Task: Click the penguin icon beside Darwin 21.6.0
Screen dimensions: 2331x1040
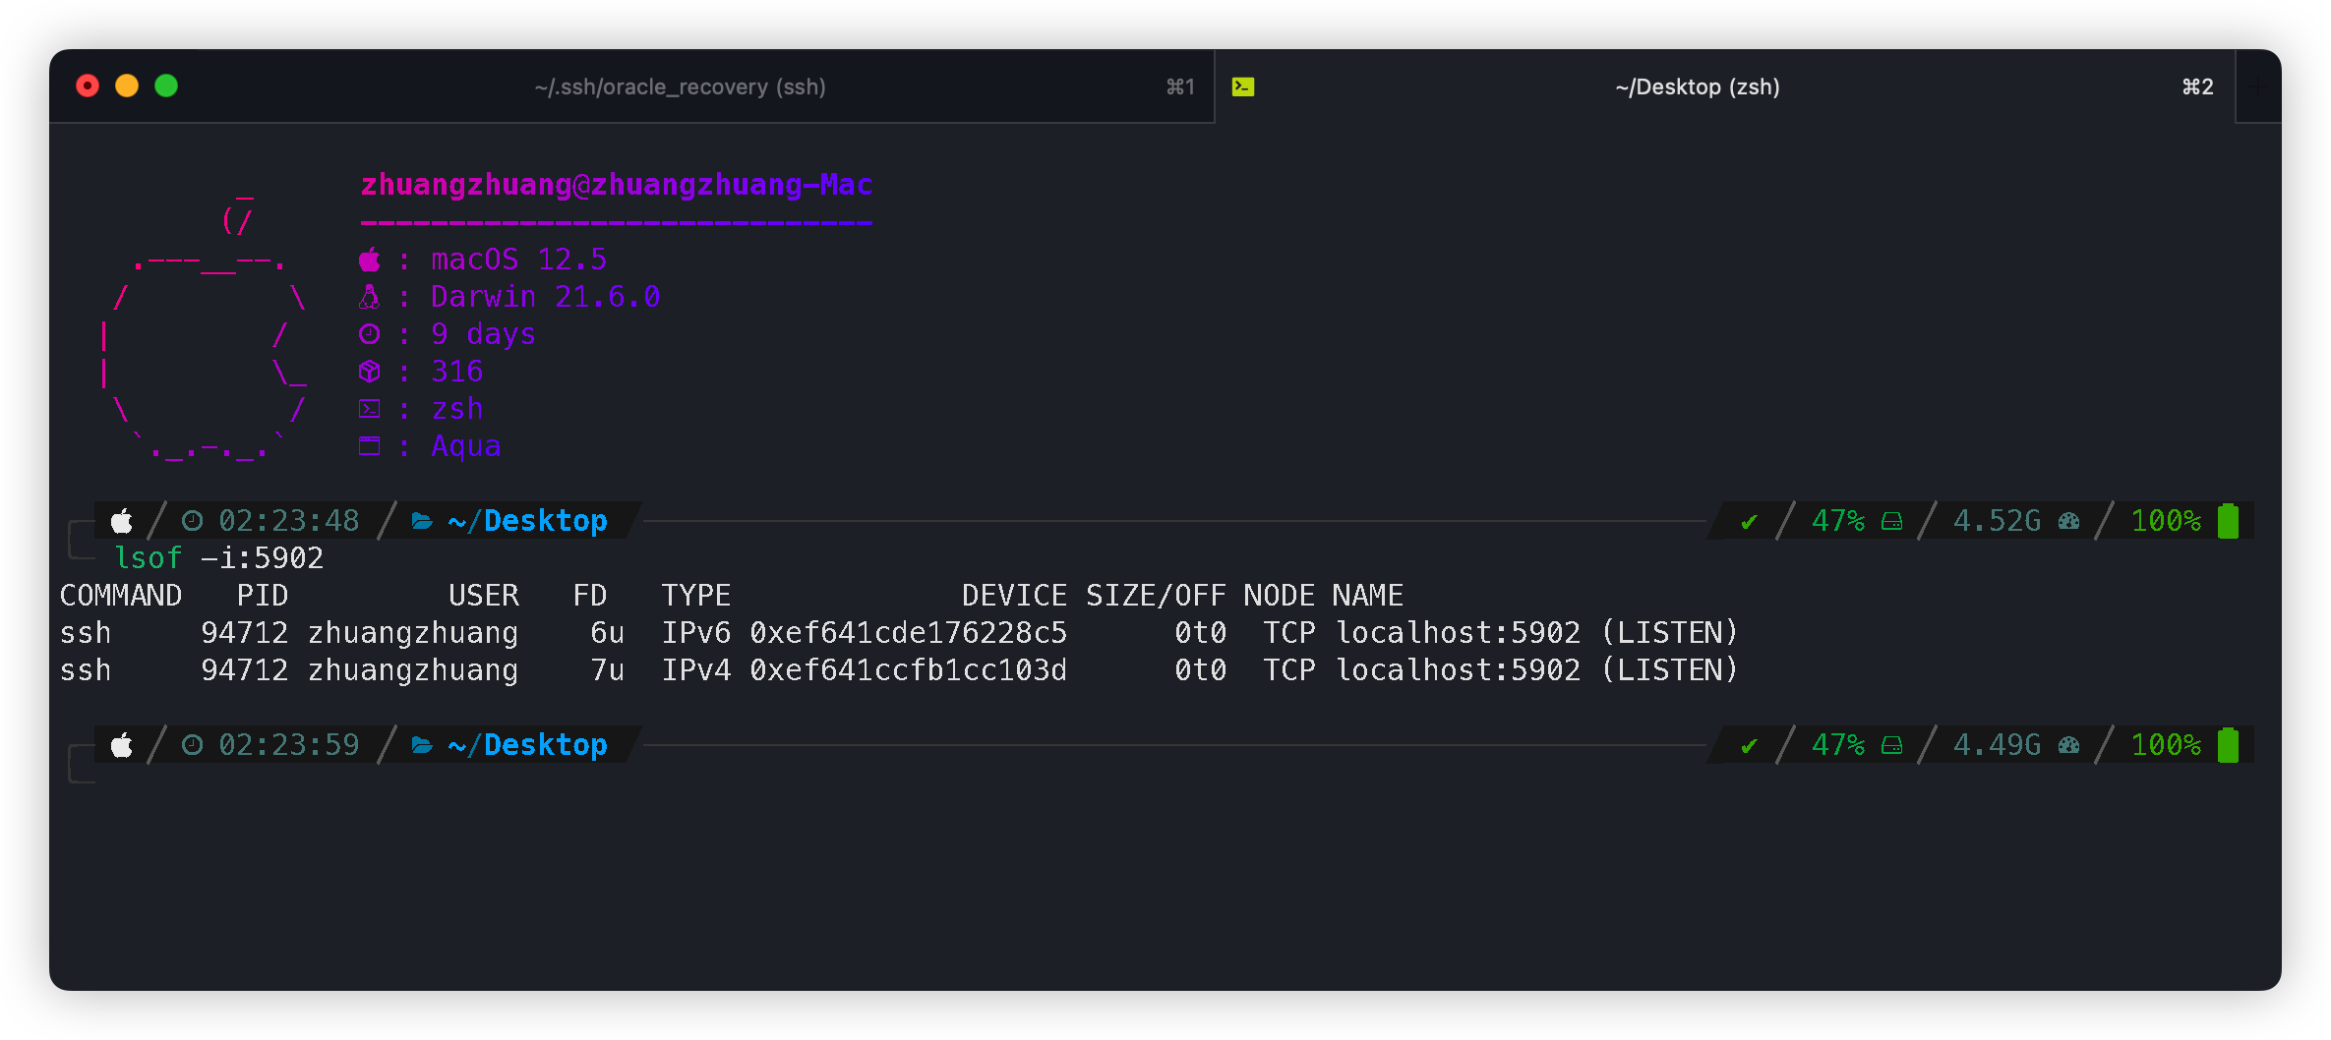Action: click(x=370, y=297)
